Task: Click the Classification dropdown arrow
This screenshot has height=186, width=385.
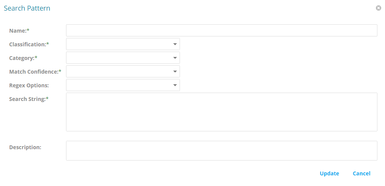Action: [175, 44]
